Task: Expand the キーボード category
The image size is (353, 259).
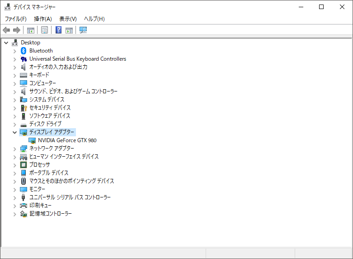Action: click(x=15, y=76)
